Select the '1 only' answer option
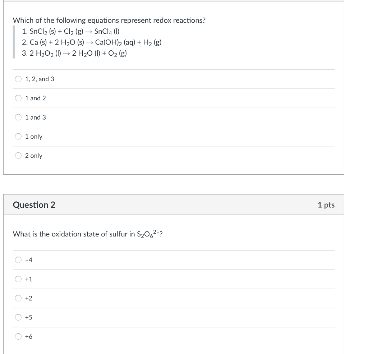Viewport: 368px width, 354px height. (x=18, y=136)
